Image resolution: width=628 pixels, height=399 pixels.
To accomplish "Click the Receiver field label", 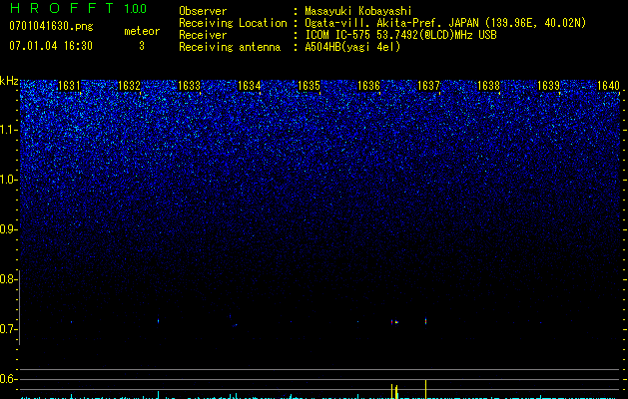I will (x=203, y=35).
